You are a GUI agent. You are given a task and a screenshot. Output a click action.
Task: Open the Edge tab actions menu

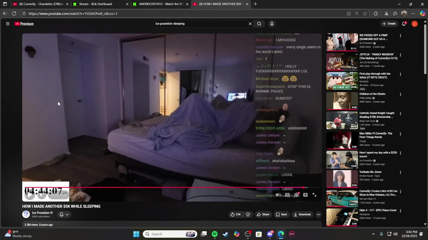pyautogui.click(x=5, y=4)
